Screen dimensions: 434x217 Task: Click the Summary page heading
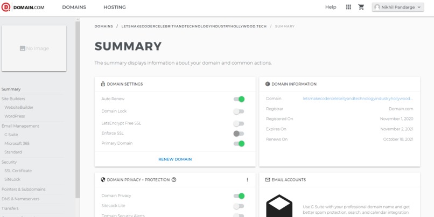point(128,46)
